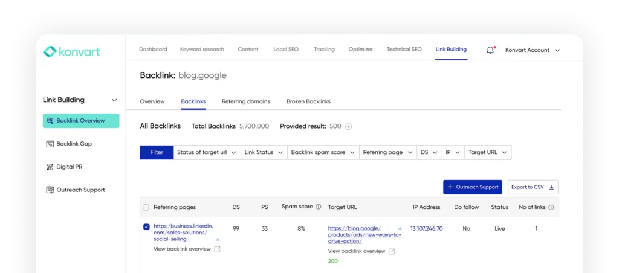
Task: Click the IP address 13.107.246.70
Action: [x=426, y=228]
